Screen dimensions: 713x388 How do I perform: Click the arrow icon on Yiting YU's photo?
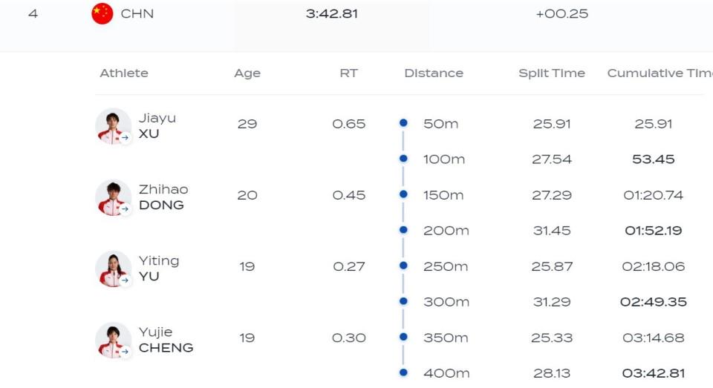[125, 280]
